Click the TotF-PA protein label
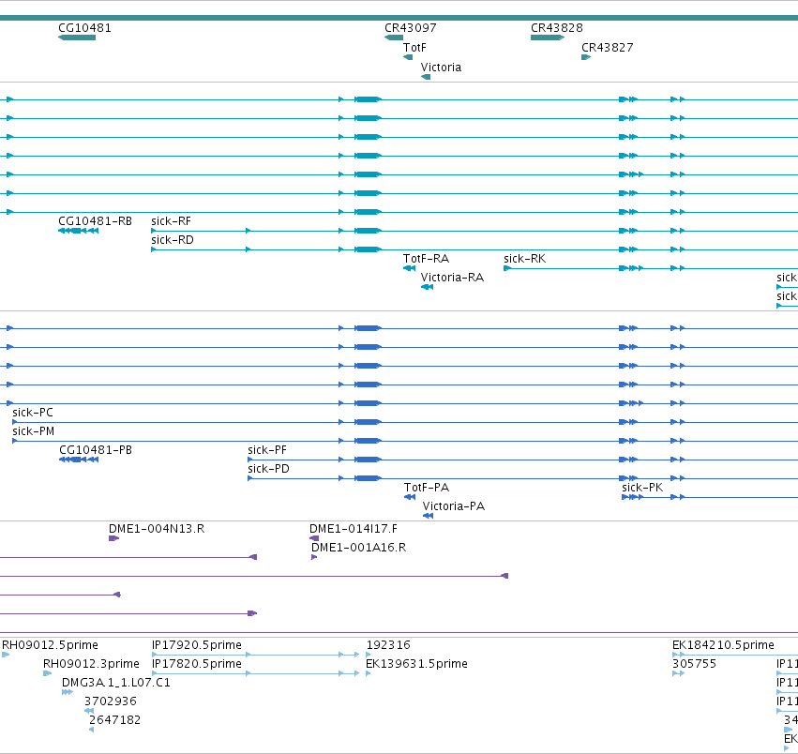The width and height of the screenshot is (798, 754). (x=427, y=489)
